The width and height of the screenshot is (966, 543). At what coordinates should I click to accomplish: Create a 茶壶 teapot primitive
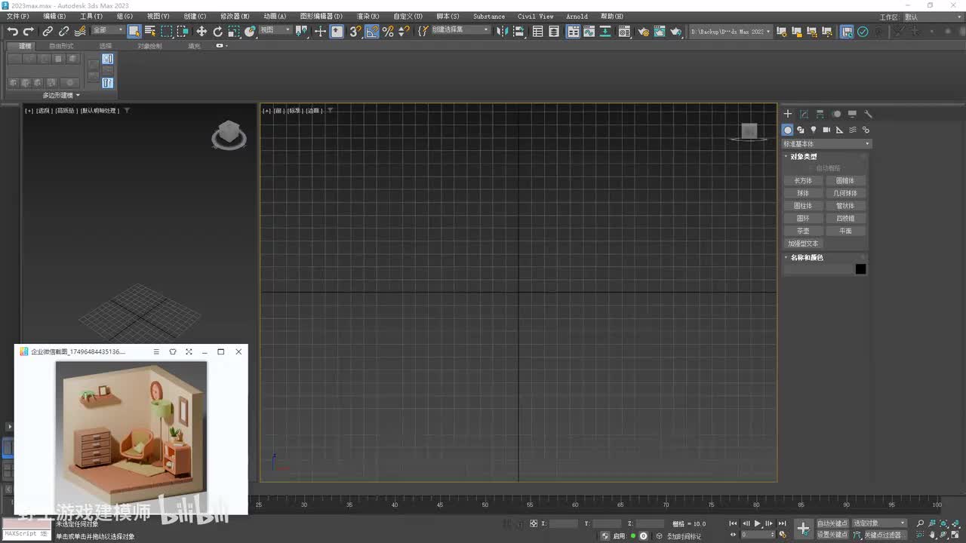pos(803,232)
